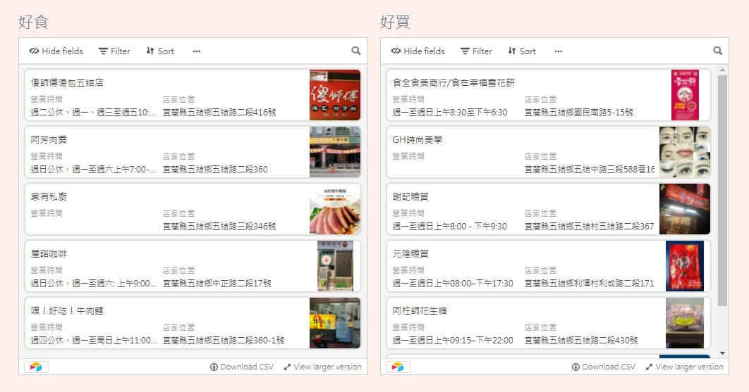This screenshot has height=392, width=749.
Task: Open the 阿芳肉羹 storefront thumbnail
Action: click(x=335, y=151)
